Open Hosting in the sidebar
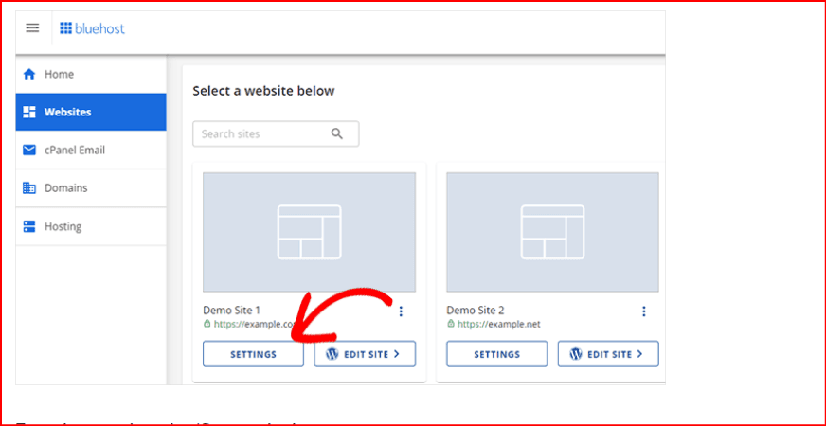826x426 pixels. point(63,226)
